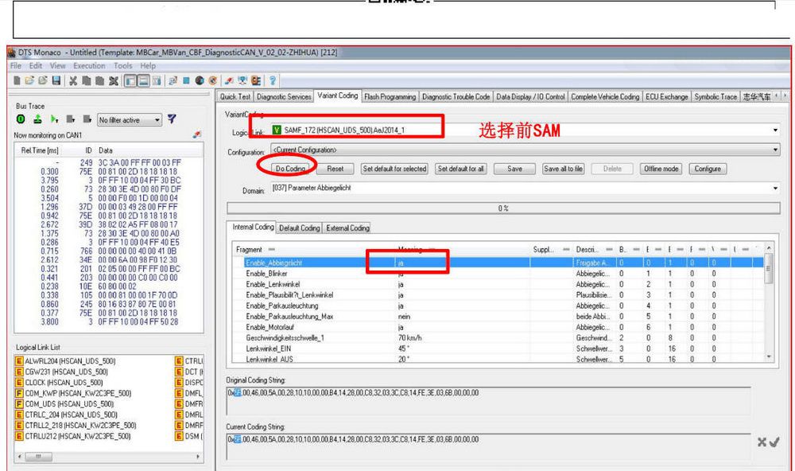Click the Do Coding button
795x471 pixels.
(x=290, y=169)
